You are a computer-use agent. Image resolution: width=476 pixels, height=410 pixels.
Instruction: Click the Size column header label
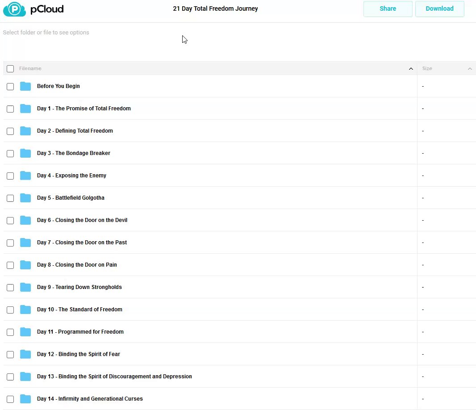click(427, 69)
